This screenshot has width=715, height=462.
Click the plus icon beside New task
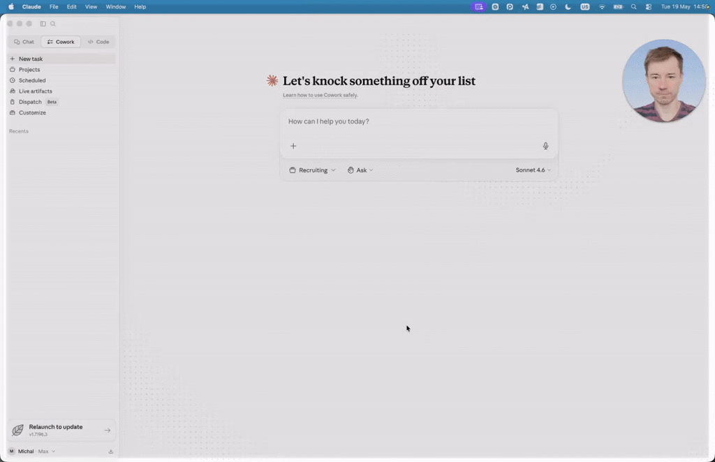point(13,59)
